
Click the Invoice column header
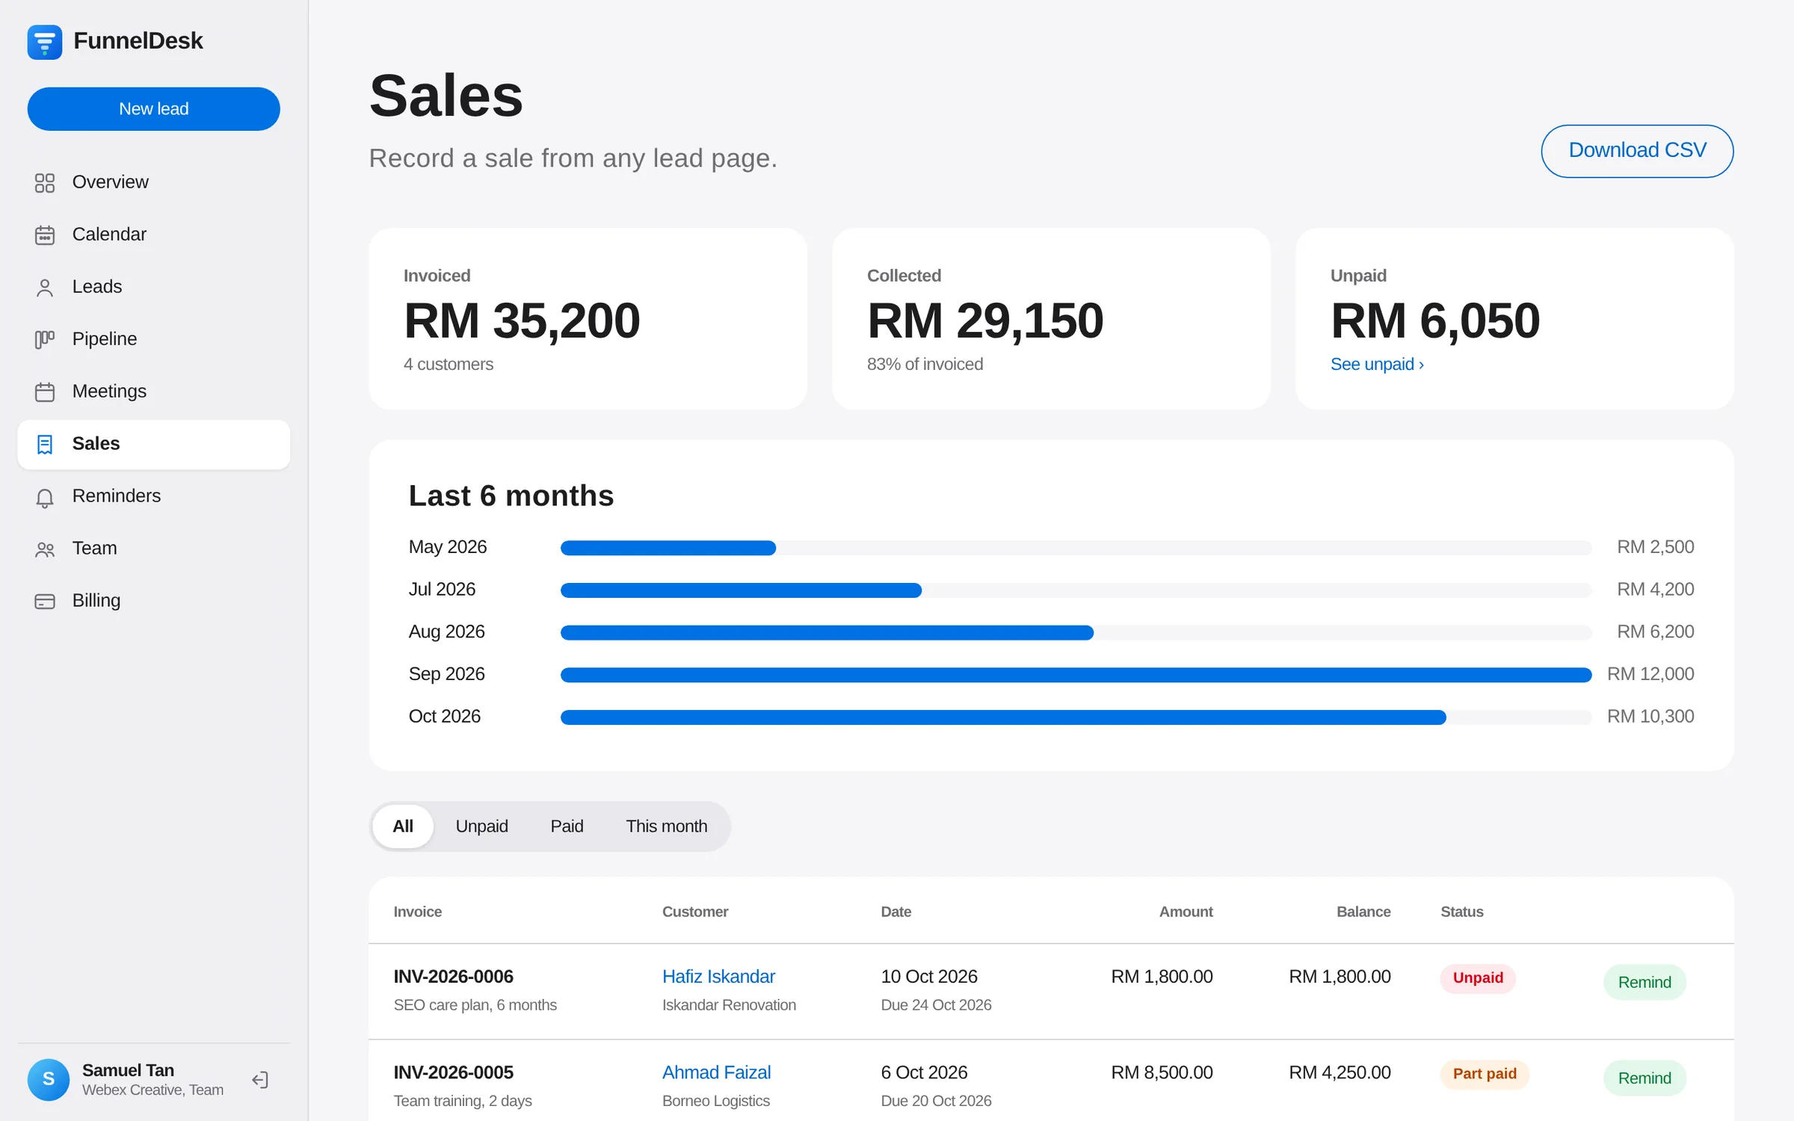418,912
